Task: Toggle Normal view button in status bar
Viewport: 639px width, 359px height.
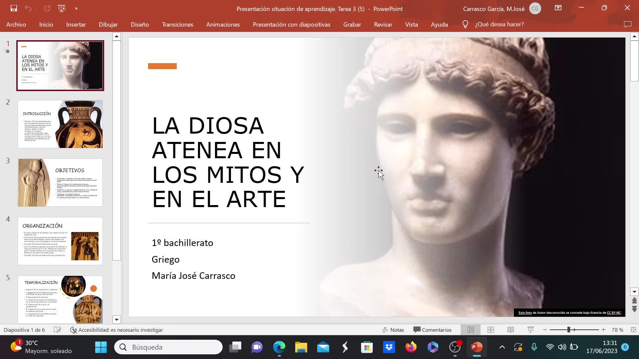Action: [x=471, y=330]
